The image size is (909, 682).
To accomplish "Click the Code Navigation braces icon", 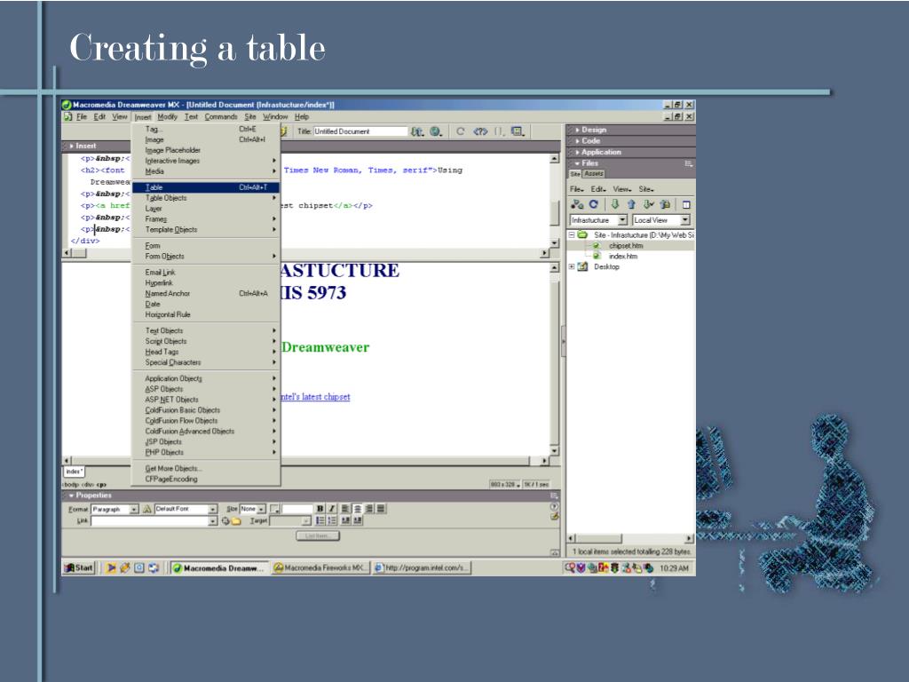I will tap(499, 131).
